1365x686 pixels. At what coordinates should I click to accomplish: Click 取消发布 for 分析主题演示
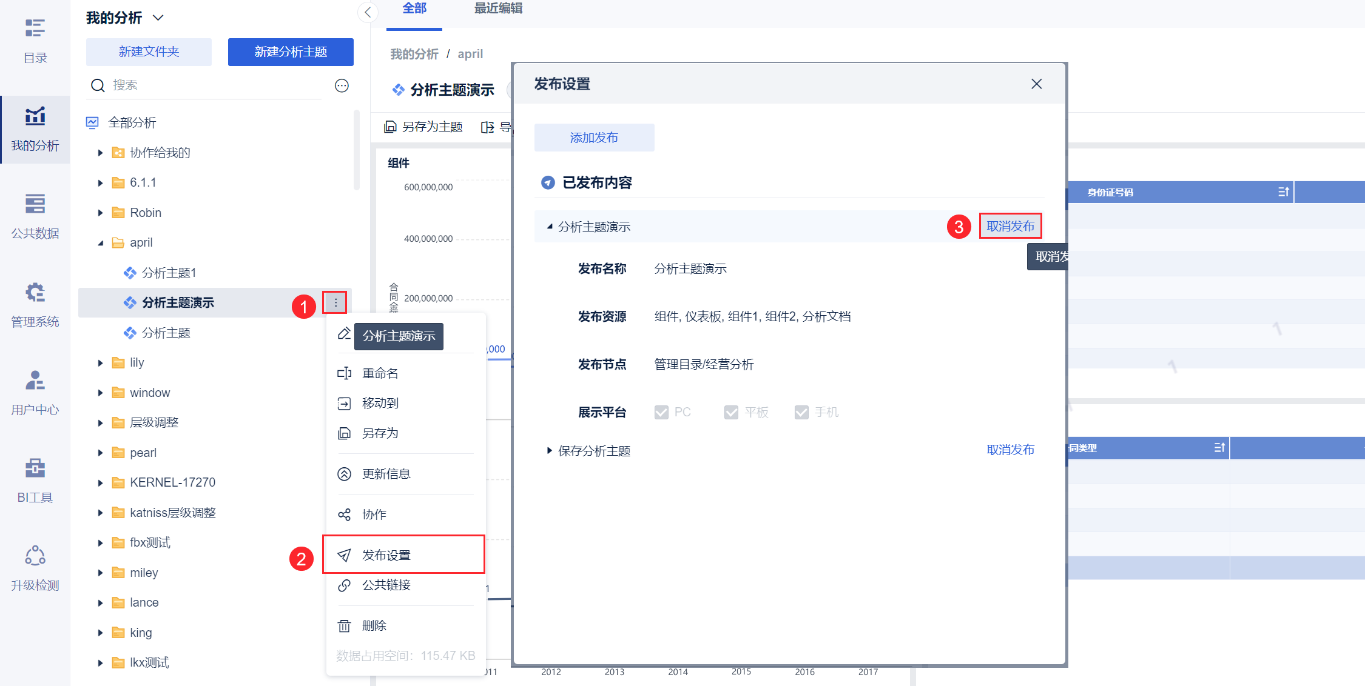pyautogui.click(x=1010, y=226)
